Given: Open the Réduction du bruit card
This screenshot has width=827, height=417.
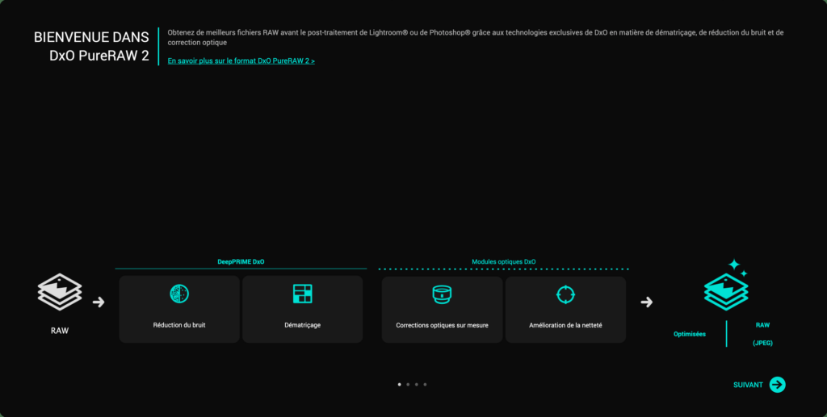Looking at the screenshot, I should (x=179, y=309).
